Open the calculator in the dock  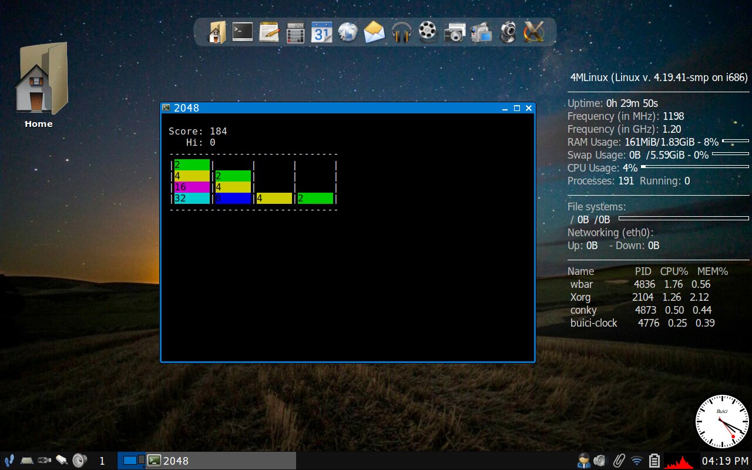pyautogui.click(x=295, y=32)
